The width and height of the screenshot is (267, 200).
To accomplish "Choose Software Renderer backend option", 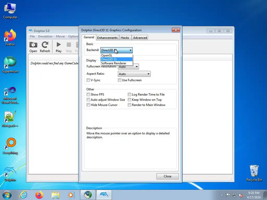I will (117, 63).
